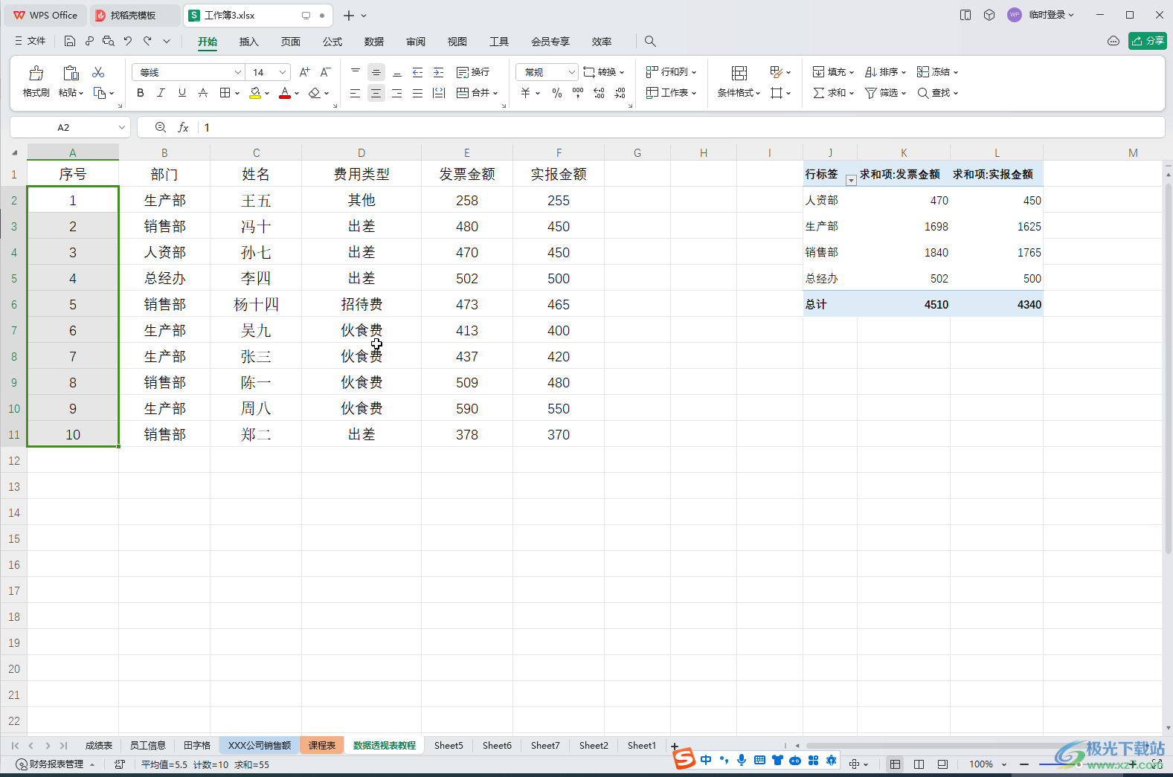Image resolution: width=1173 pixels, height=777 pixels.
Task: Open the pivot table 行标签 filter dropdown
Action: click(851, 181)
